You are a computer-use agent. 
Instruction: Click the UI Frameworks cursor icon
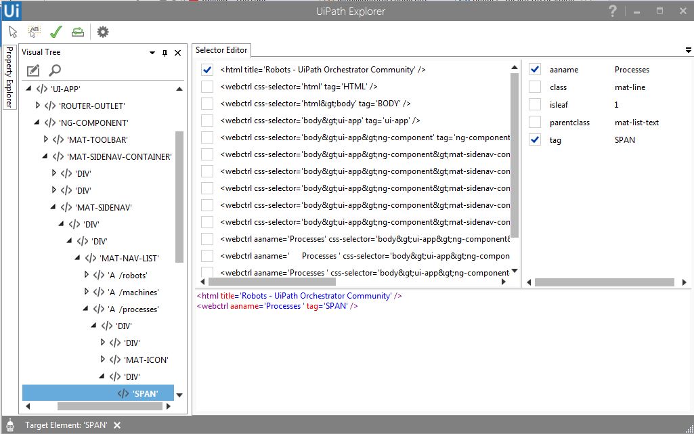34,31
